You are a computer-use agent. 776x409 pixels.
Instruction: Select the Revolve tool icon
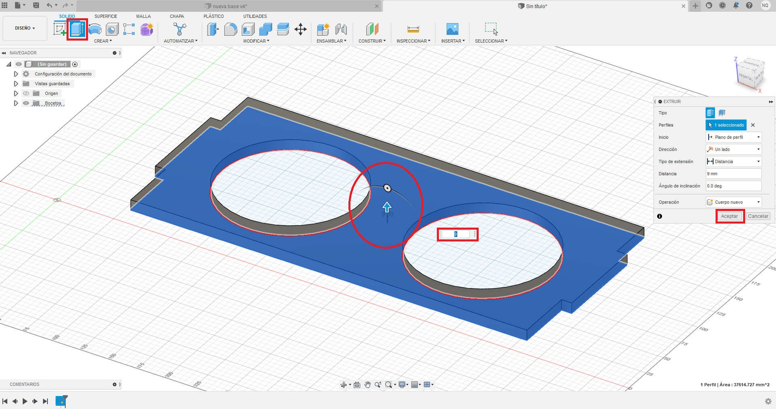click(95, 29)
